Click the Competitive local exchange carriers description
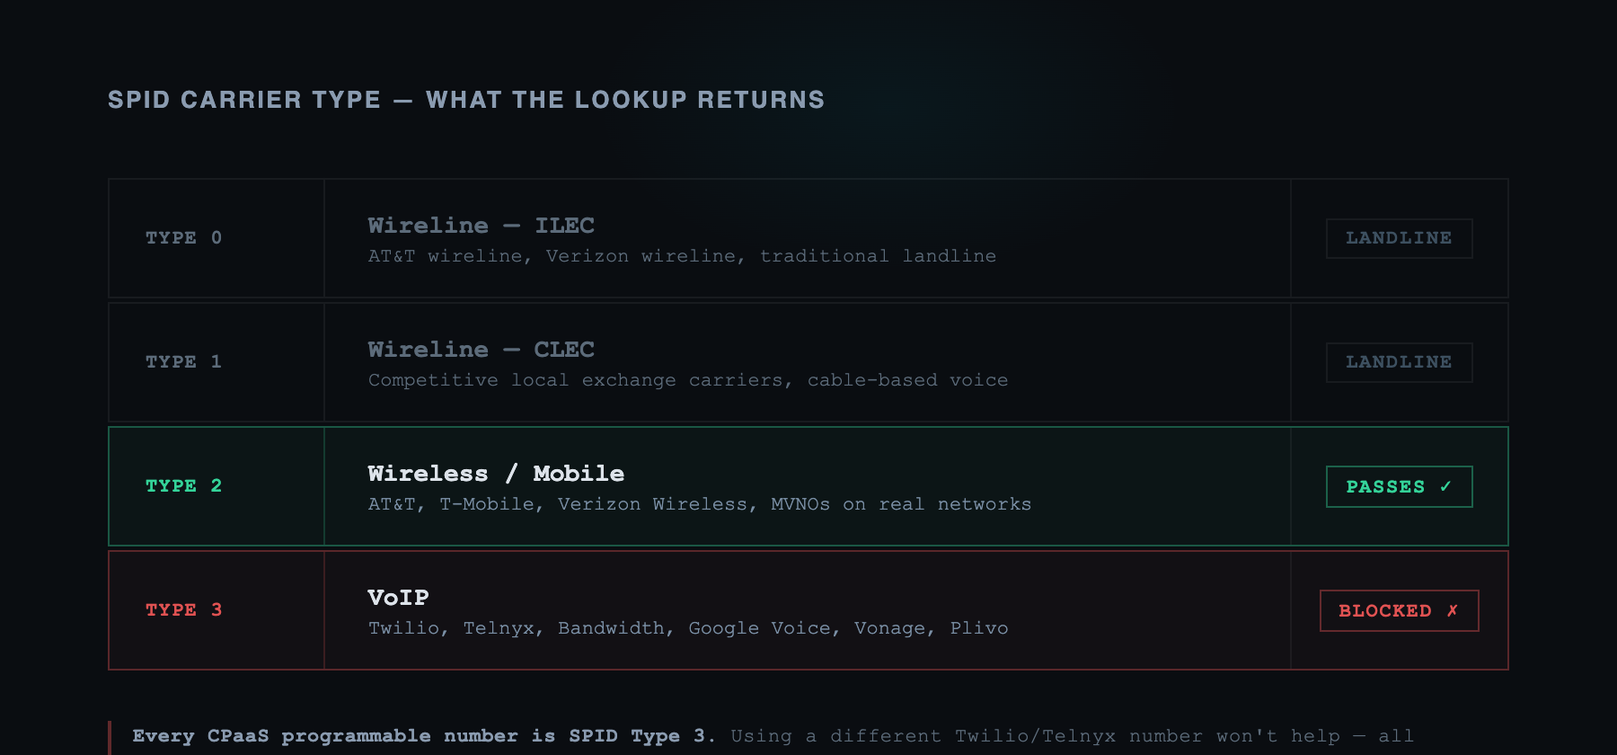This screenshot has width=1617, height=755. click(687, 380)
